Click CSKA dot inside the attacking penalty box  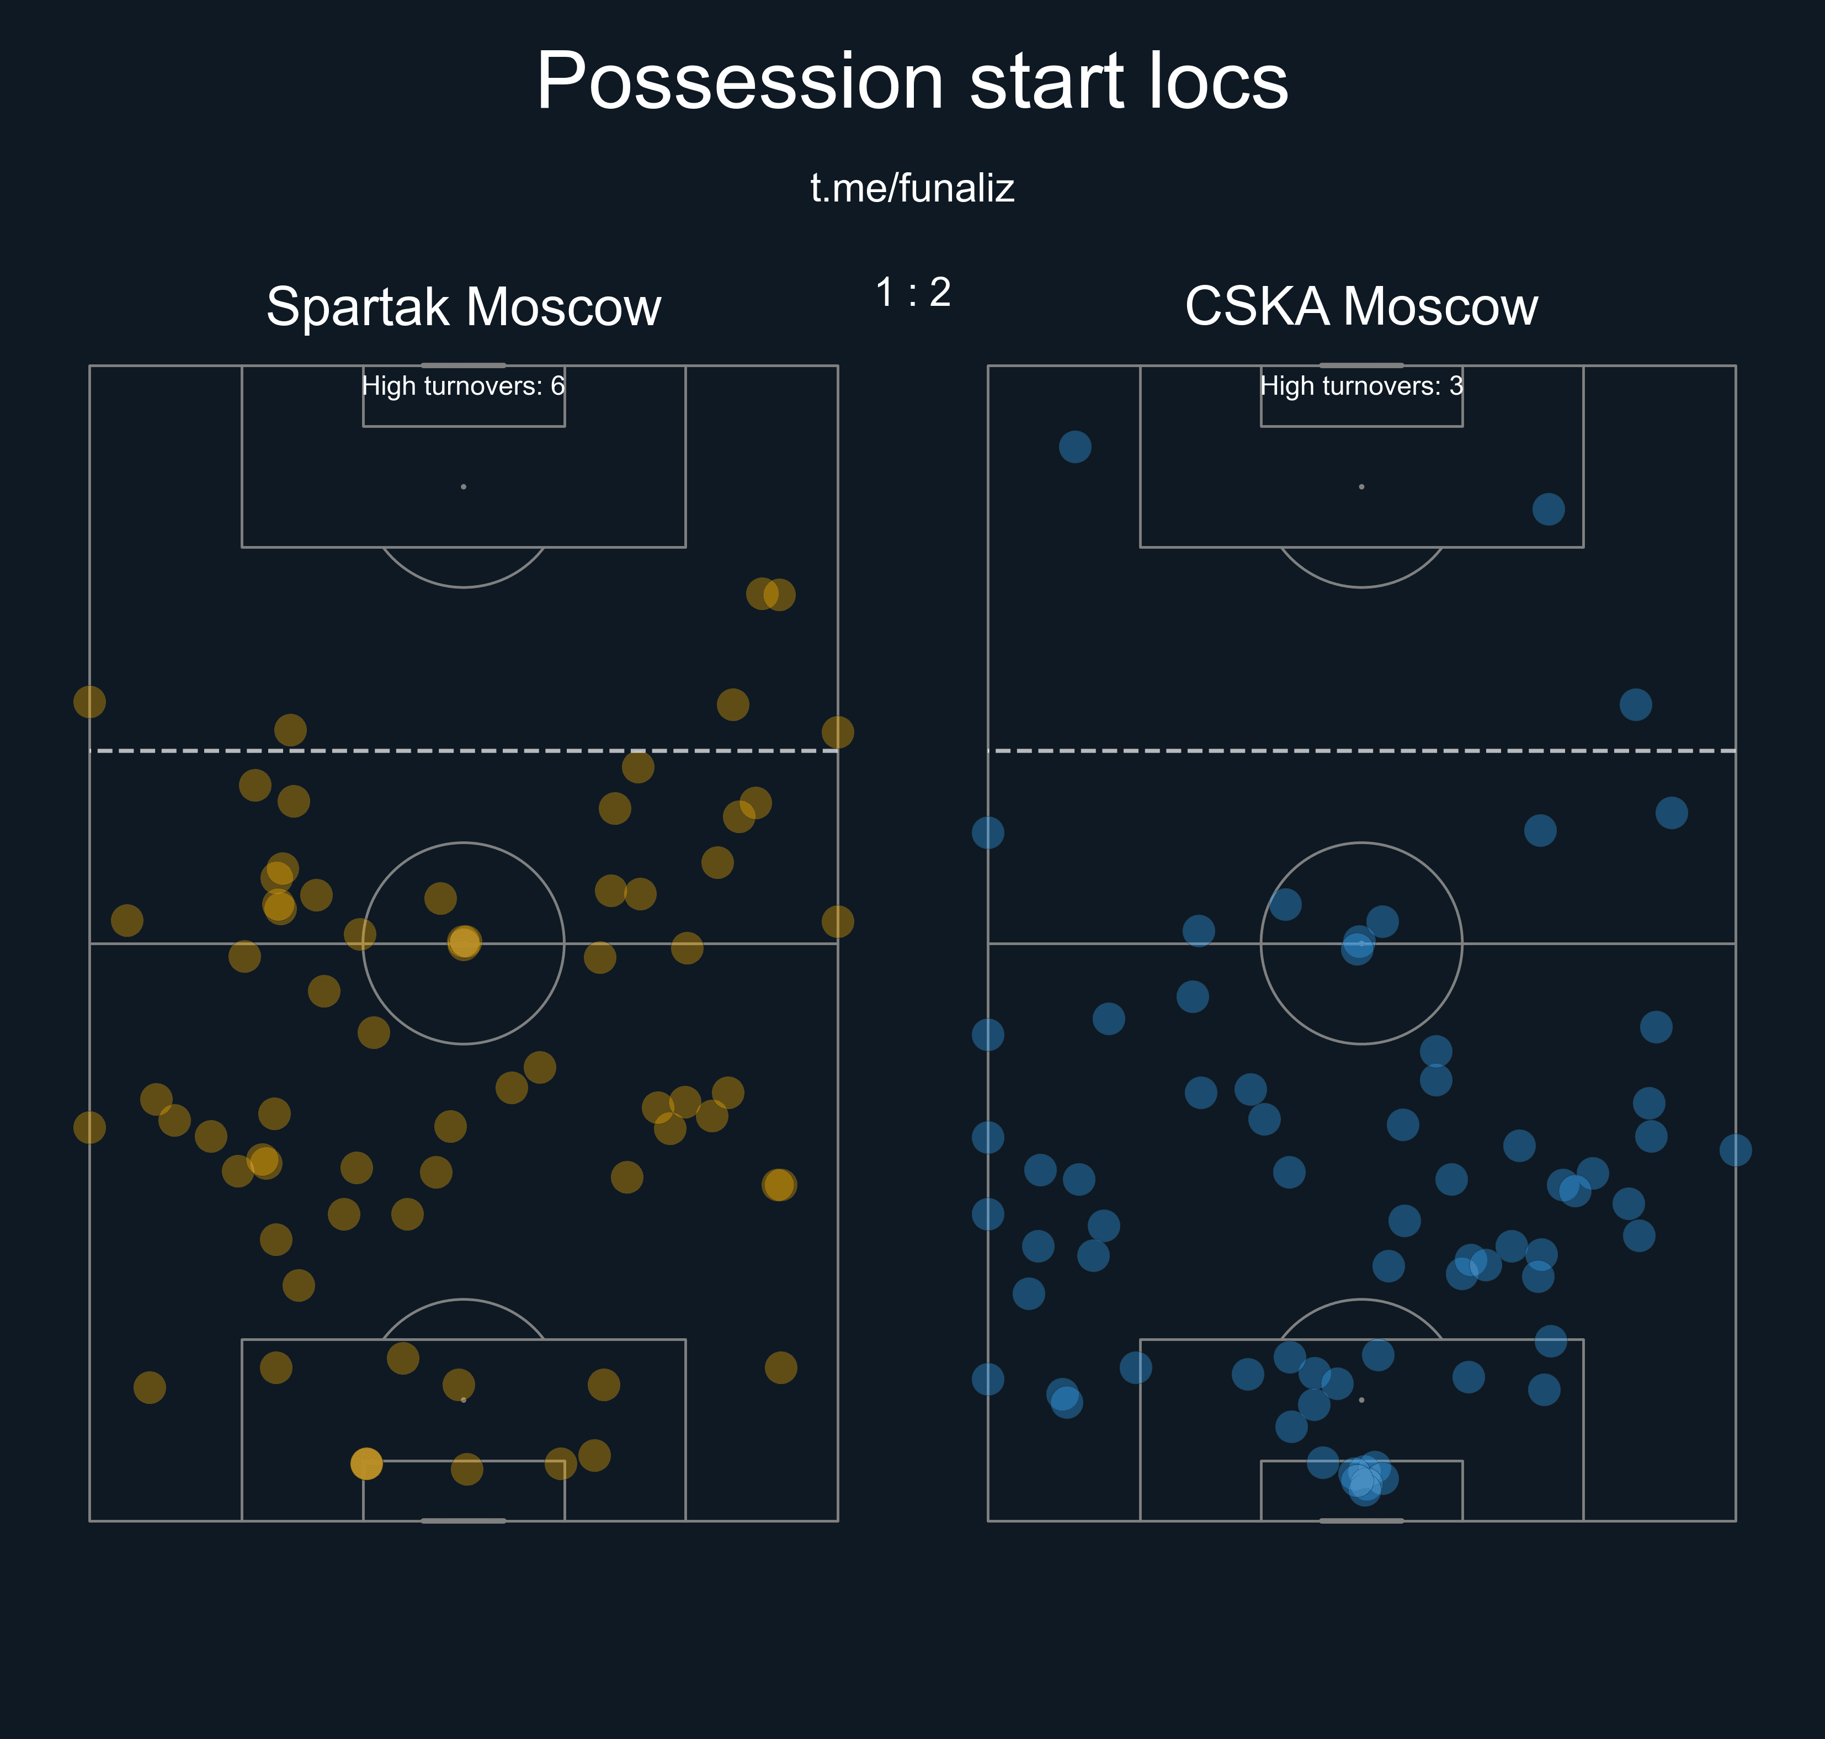click(x=1548, y=509)
